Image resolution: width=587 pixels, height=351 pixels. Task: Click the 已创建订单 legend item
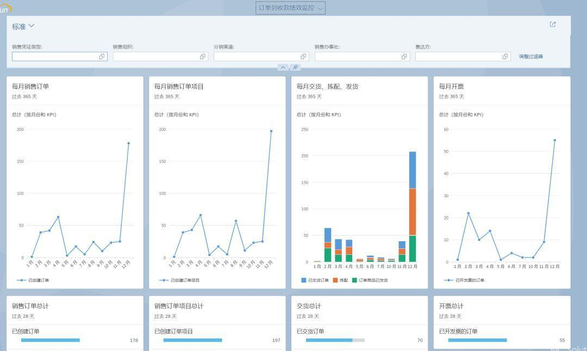[33, 280]
